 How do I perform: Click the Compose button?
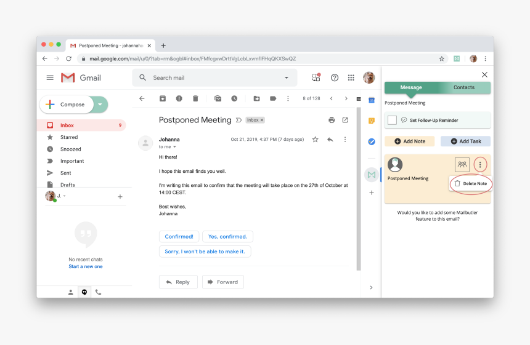point(67,105)
